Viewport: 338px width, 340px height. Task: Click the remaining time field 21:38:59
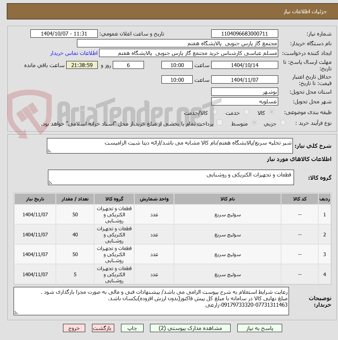(82, 65)
